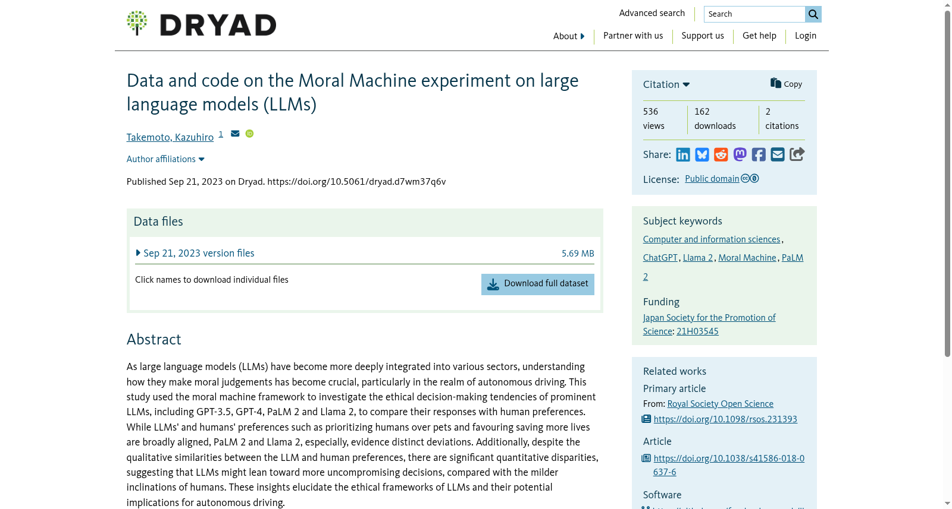Expand Sep 21, 2023 version files
The image size is (952, 509).
click(x=195, y=253)
